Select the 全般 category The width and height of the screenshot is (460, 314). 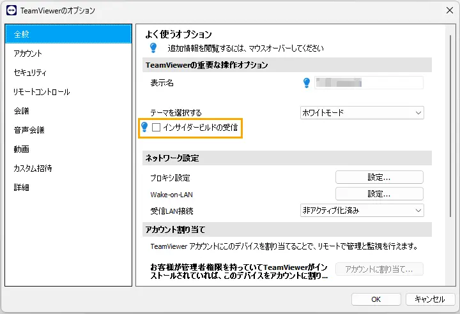[68, 34]
